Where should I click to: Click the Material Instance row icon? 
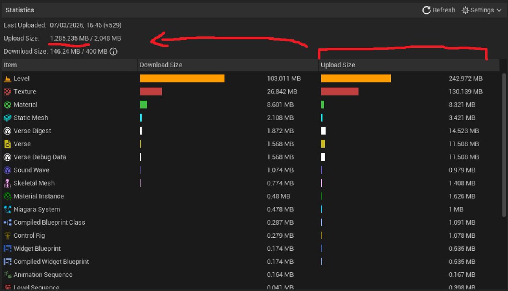click(x=8, y=197)
